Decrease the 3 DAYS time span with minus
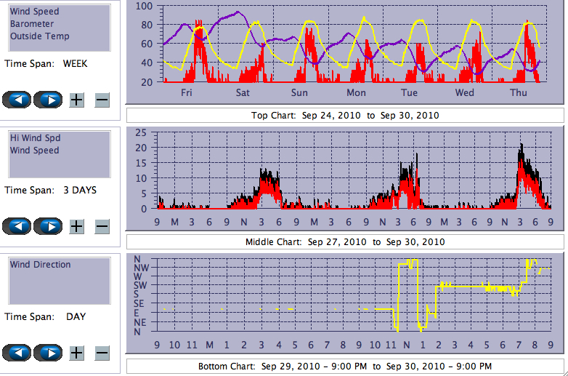The height and width of the screenshot is (376, 568). 102,226
